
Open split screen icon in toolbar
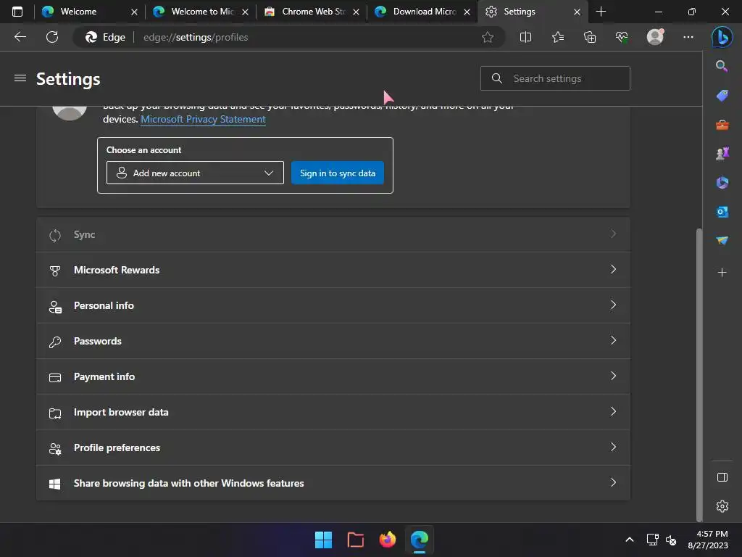525,37
